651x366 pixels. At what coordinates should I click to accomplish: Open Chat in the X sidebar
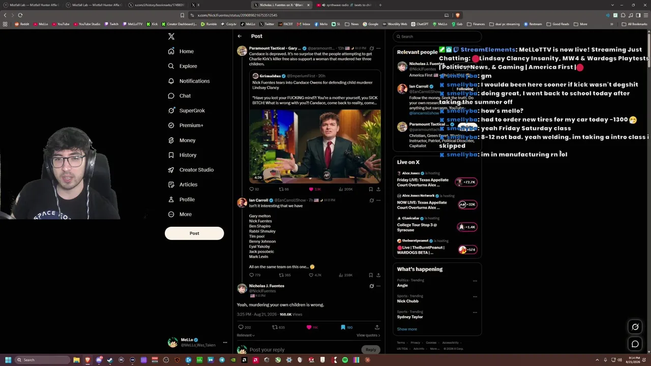179,96
